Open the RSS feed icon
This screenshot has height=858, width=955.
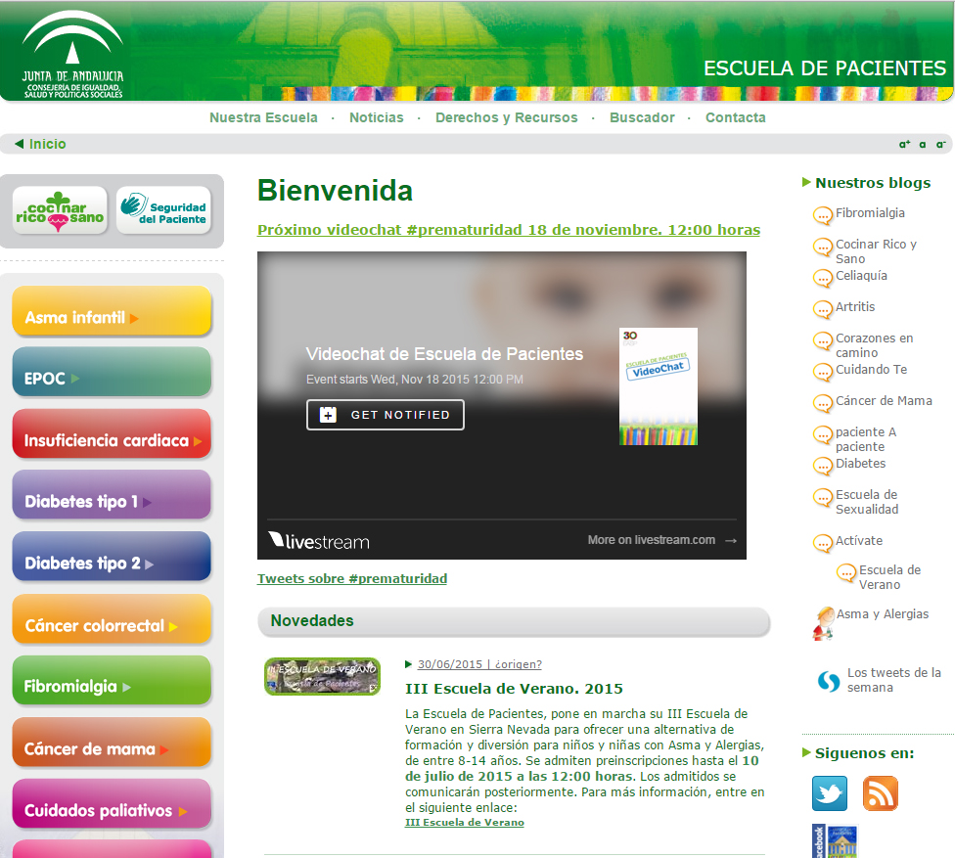[880, 793]
